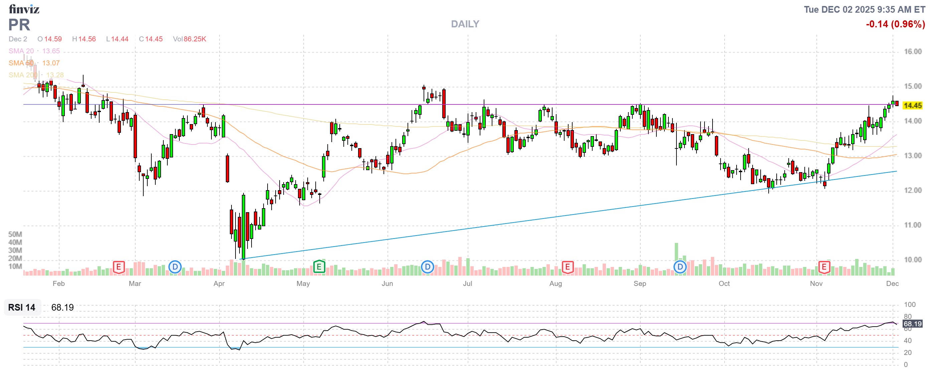Click the yellow 14.45 current price tag
The width and height of the screenshot is (934, 375).
coord(912,105)
